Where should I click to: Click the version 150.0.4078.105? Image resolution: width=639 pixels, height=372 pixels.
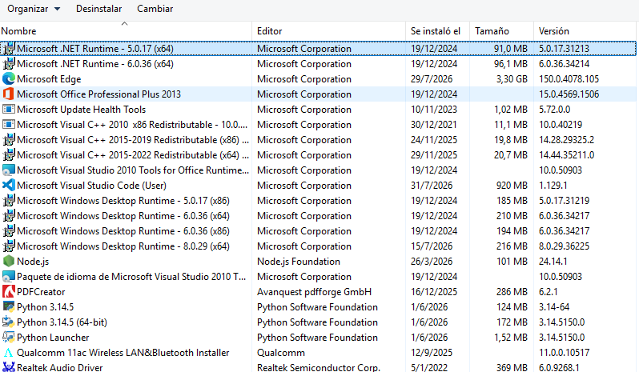click(569, 79)
